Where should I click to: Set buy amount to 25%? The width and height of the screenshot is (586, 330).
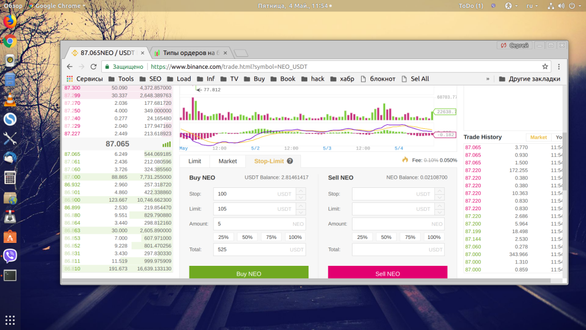[x=223, y=237]
